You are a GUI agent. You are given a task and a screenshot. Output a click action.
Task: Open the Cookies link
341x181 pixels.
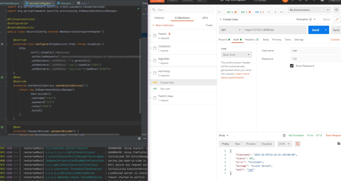[335, 40]
